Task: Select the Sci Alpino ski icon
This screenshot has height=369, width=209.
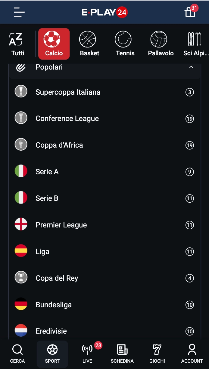Action: (x=195, y=39)
